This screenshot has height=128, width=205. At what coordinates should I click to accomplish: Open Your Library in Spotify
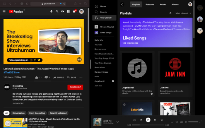click(104, 18)
